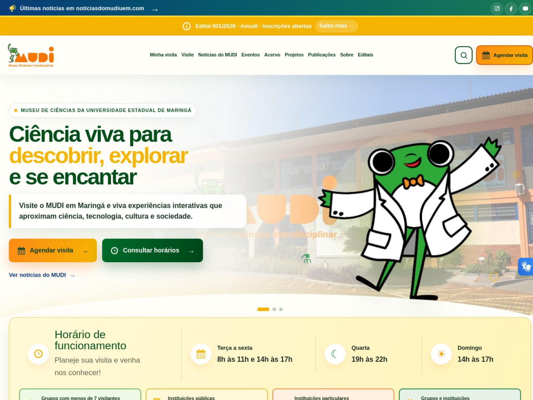Click calendar icon for Terça a sexta

201,354
